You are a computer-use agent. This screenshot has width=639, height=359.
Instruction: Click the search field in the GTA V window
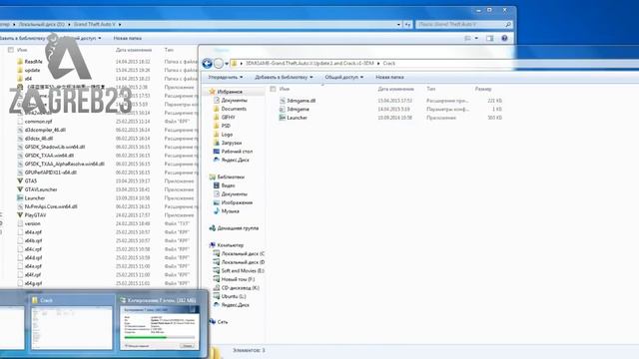(463, 25)
